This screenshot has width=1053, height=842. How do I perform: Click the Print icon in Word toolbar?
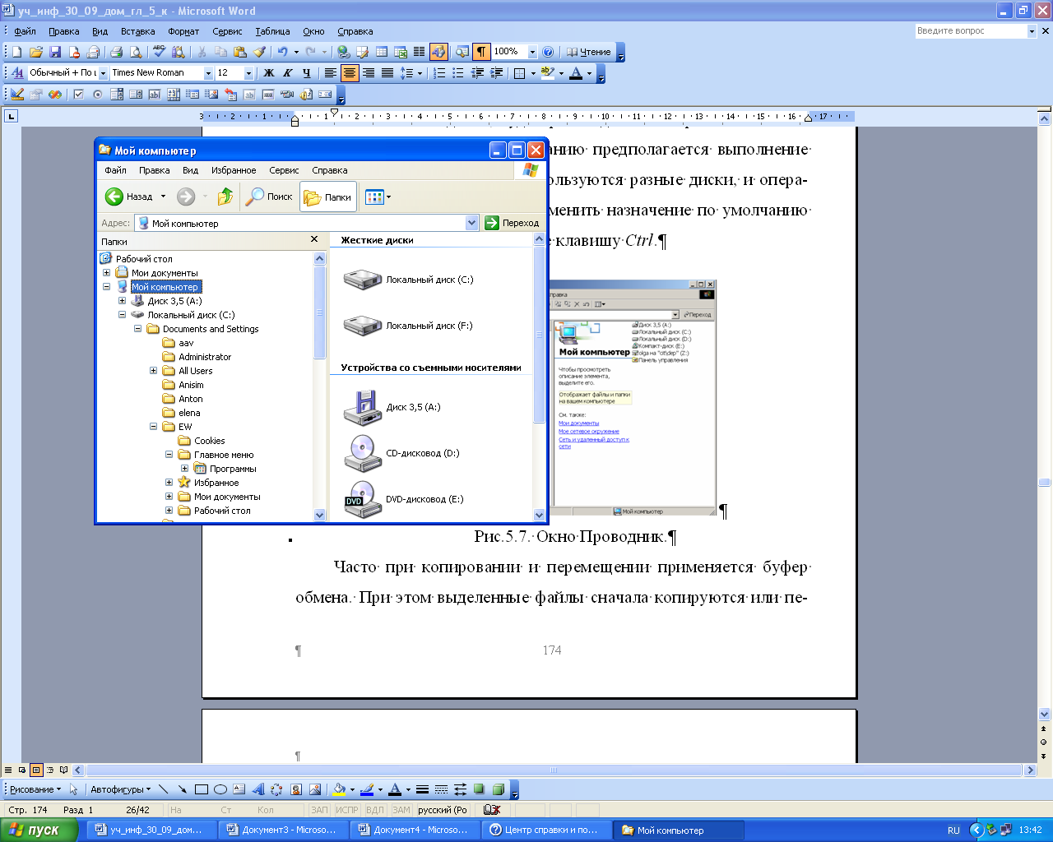click(117, 52)
